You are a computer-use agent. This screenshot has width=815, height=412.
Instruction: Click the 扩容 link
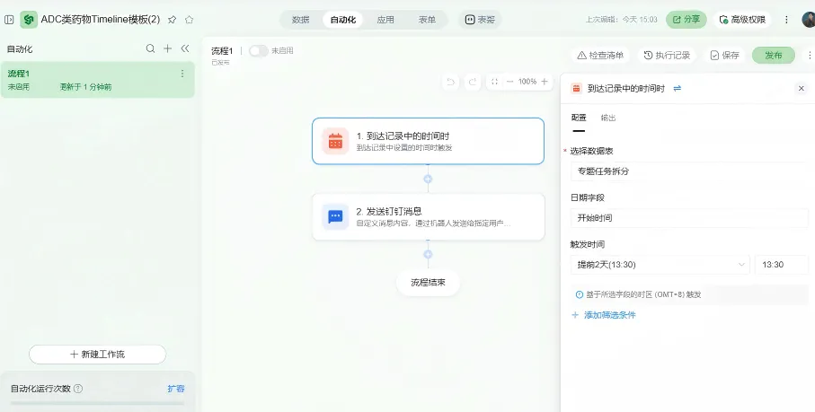176,389
